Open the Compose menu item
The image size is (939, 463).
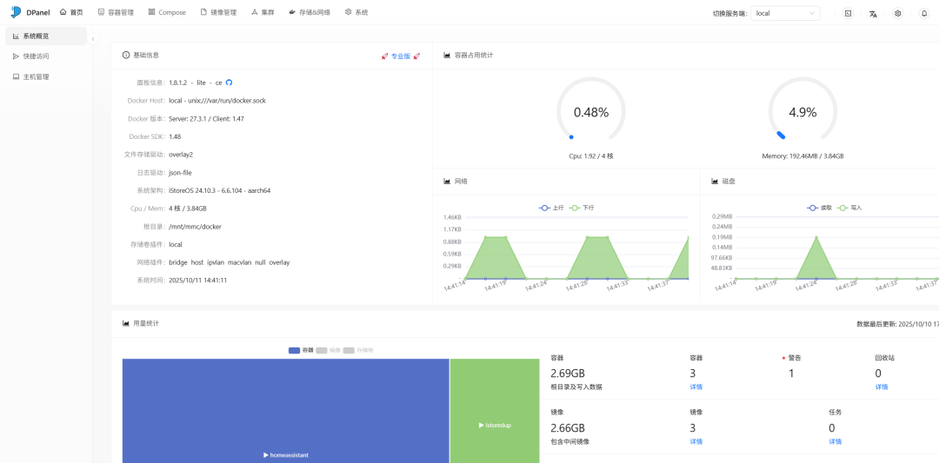(167, 12)
